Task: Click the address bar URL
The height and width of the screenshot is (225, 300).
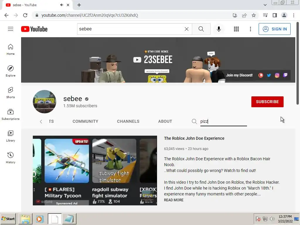Action: [90, 15]
